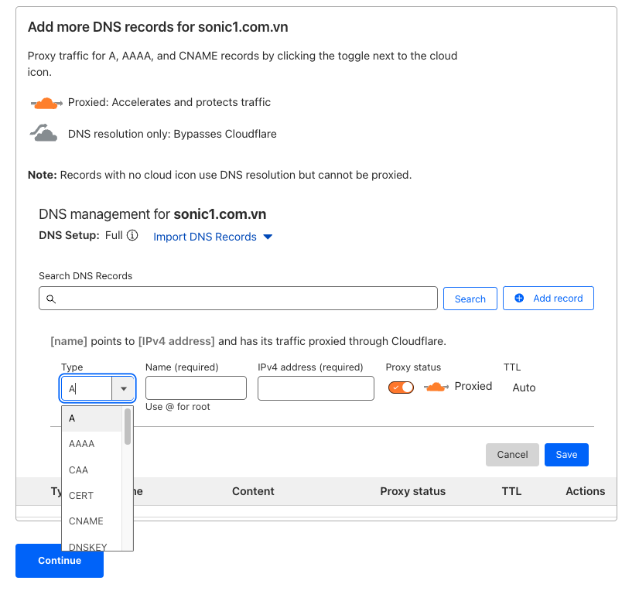Click 'Use @ for root' hint text
The width and height of the screenshot is (639, 601).
coord(178,407)
